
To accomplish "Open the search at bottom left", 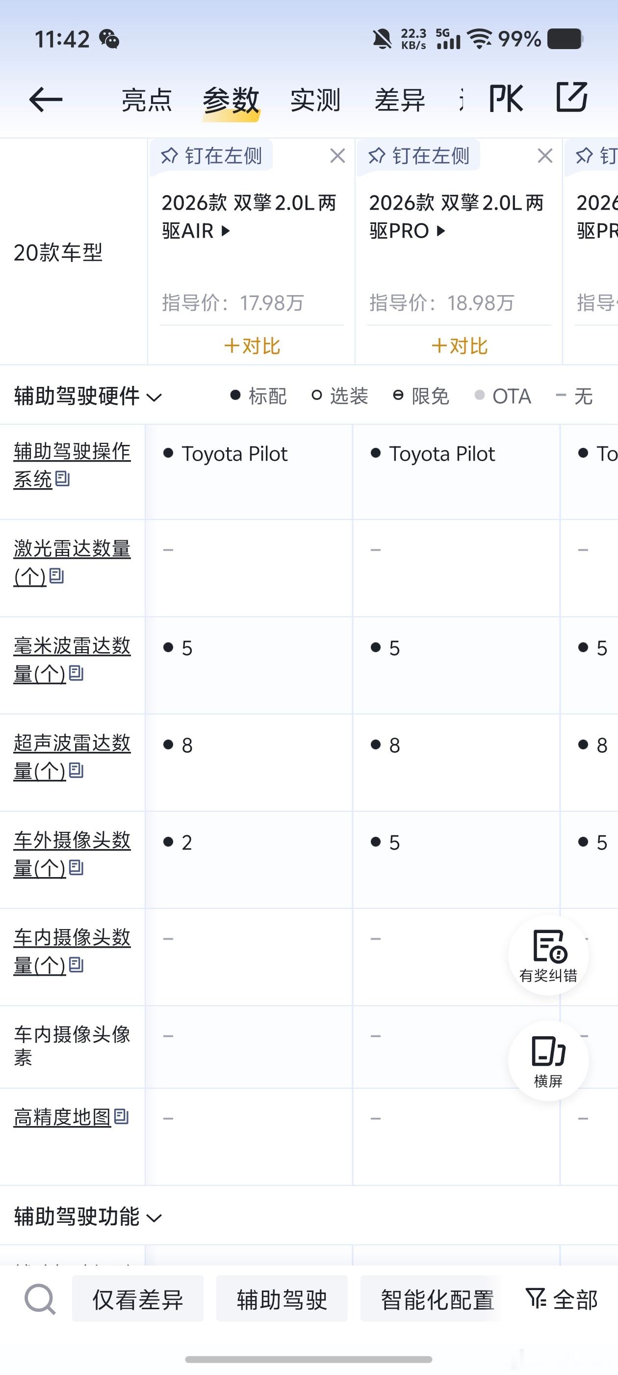I will [x=40, y=1299].
